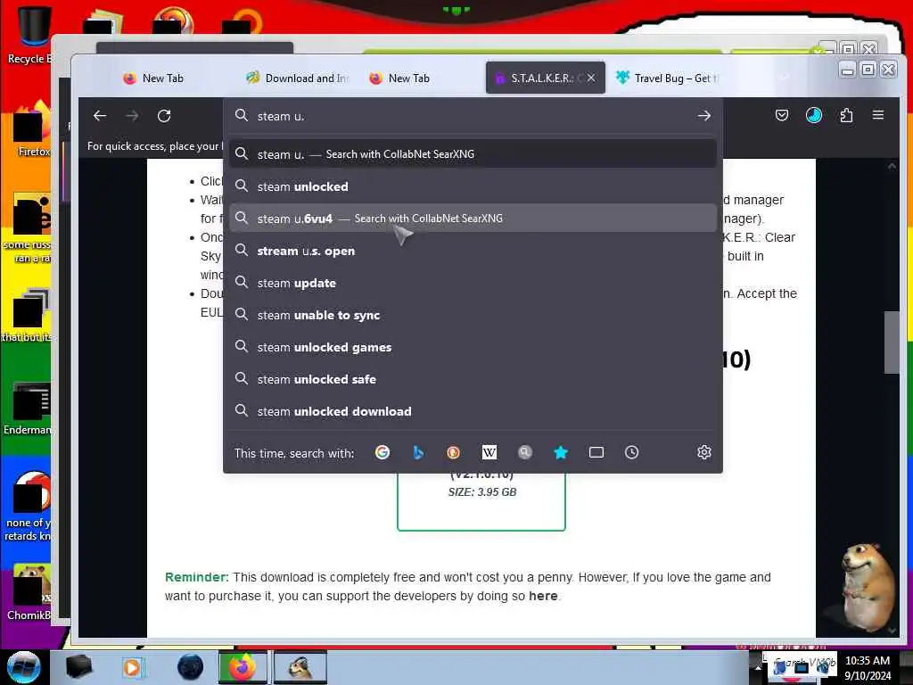
Task: Search in bookmarks using the star icon
Action: [561, 452]
